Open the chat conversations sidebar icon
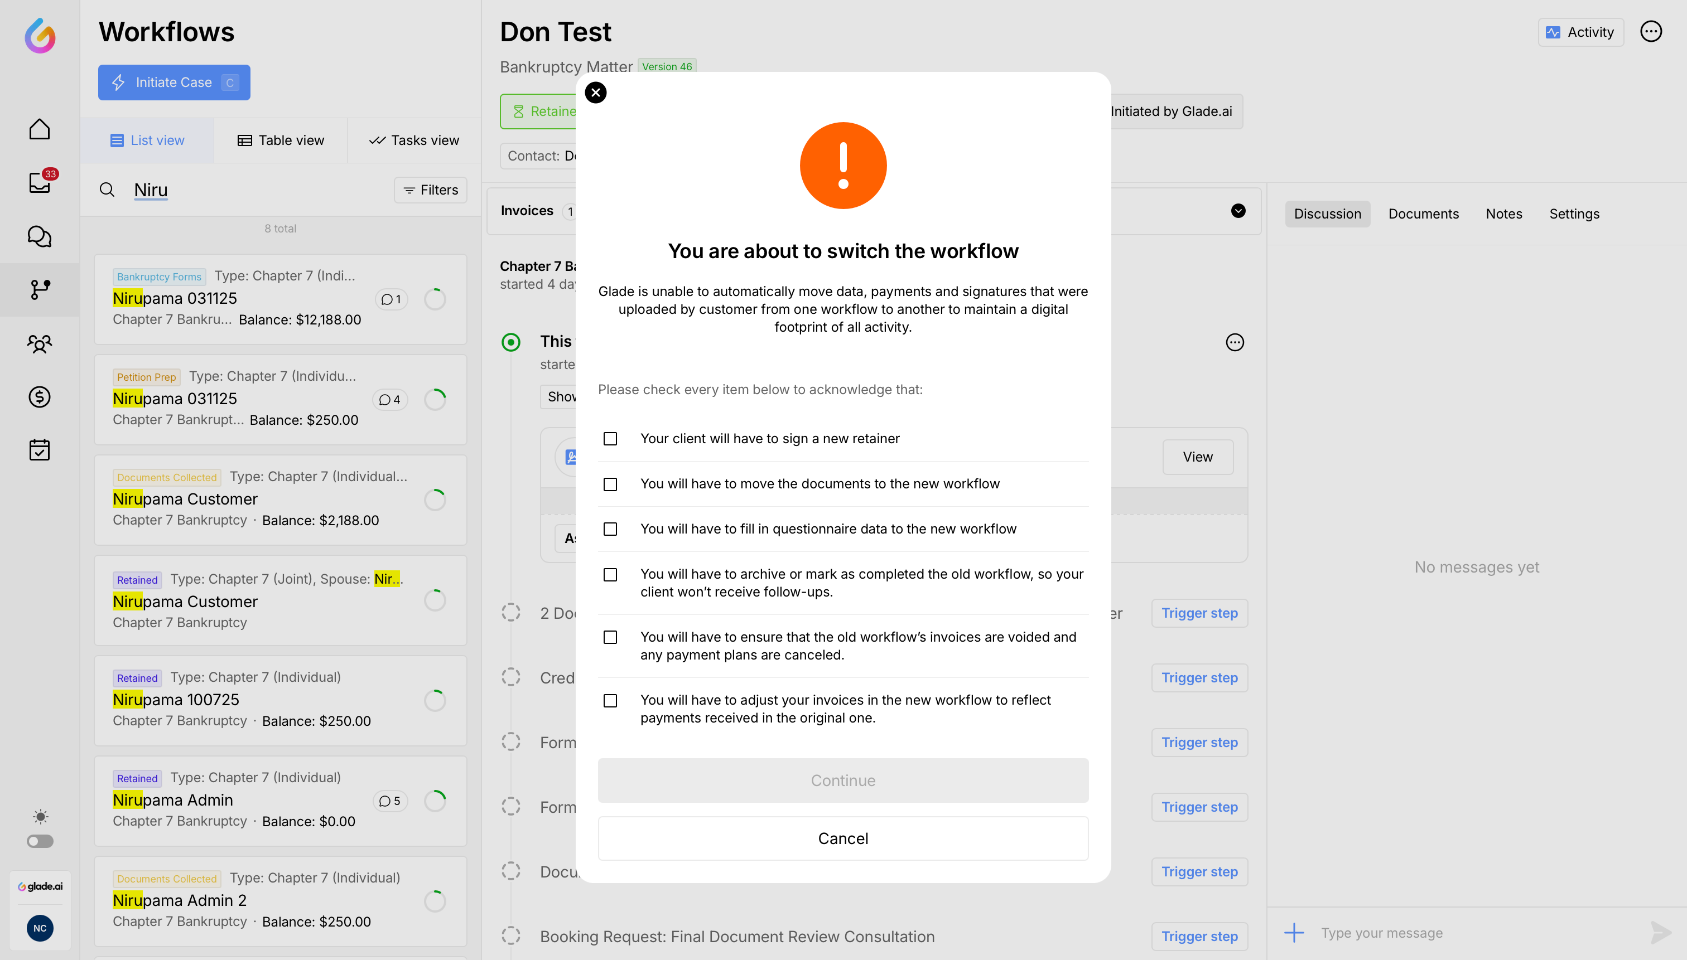The width and height of the screenshot is (1687, 960). [x=40, y=236]
